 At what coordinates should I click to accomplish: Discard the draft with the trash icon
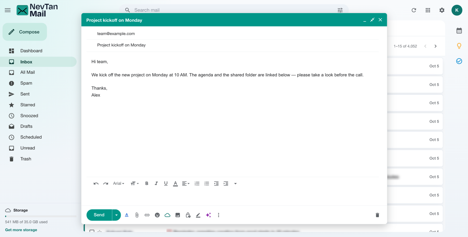[377, 215]
